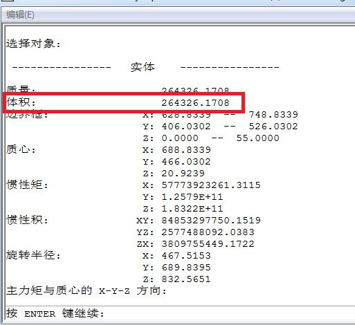The image size is (355, 325).
Task: Click the 惯性积 label
Action: click(x=27, y=221)
